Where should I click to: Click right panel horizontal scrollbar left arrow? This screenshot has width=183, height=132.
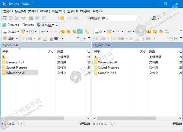pyautogui.click(x=95, y=118)
